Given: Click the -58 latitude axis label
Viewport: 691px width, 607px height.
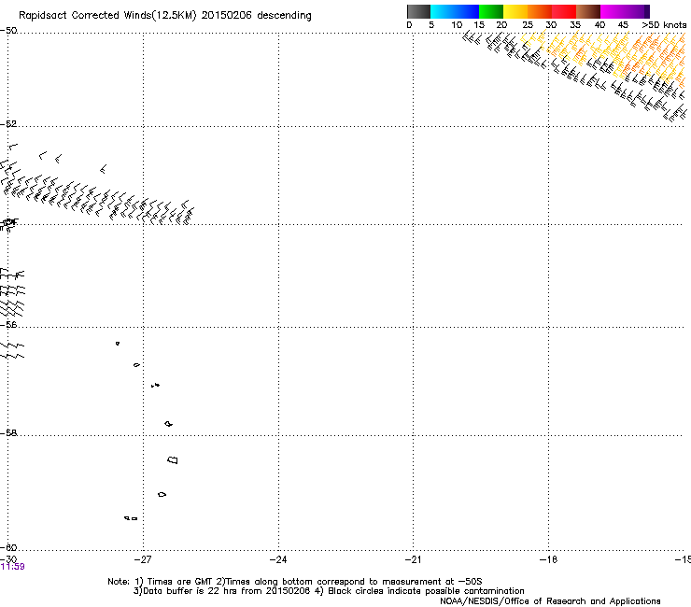Looking at the screenshot, I should (8, 433).
